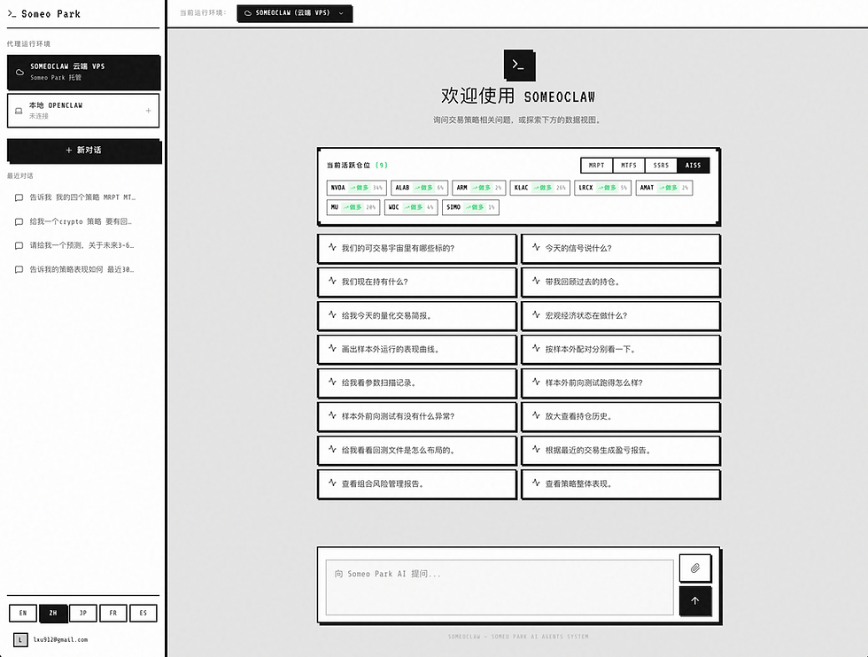Click the plus icon on local OPENCLAW card
The height and width of the screenshot is (657, 868).
point(149,111)
